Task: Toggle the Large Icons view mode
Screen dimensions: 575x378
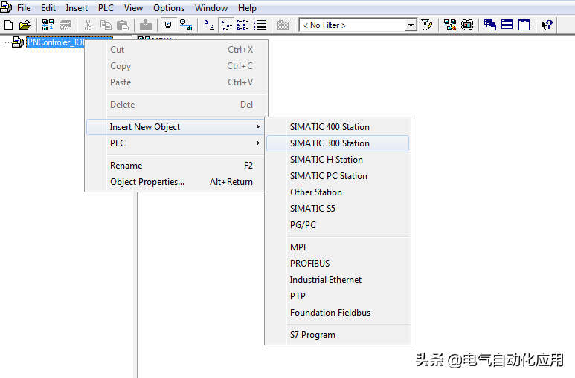Action: pos(210,25)
